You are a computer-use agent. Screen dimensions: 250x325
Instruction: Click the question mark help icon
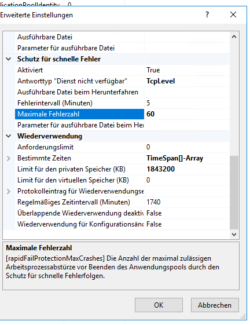(207, 14)
